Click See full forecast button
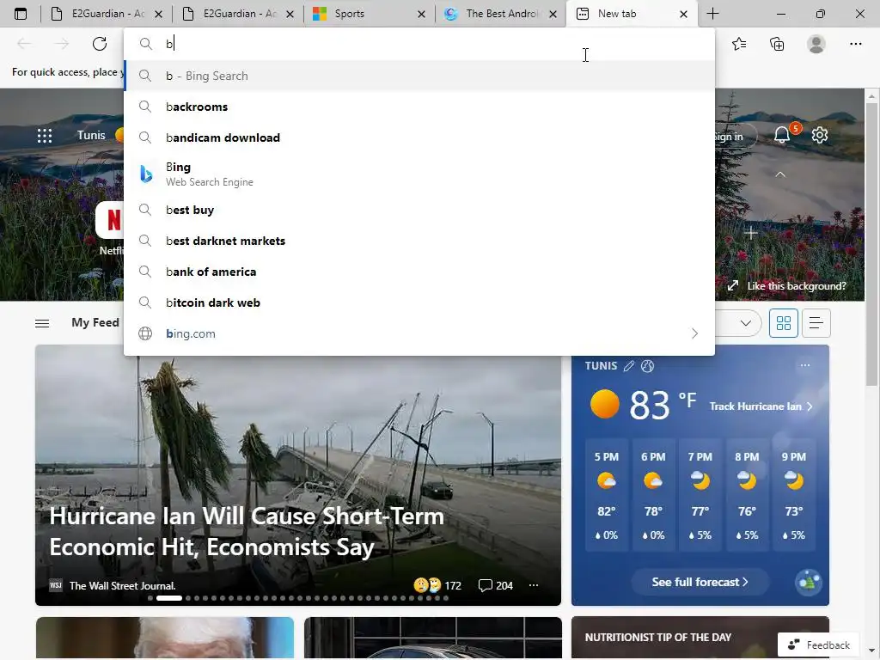Image resolution: width=880 pixels, height=660 pixels. pos(700,582)
